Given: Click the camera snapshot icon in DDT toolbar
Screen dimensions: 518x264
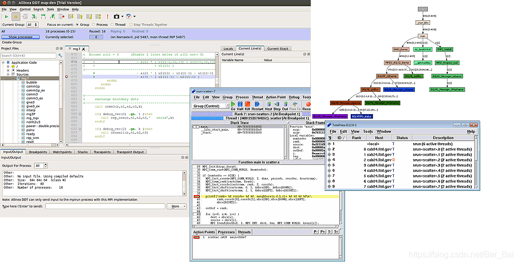Looking at the screenshot, I should [117, 17].
